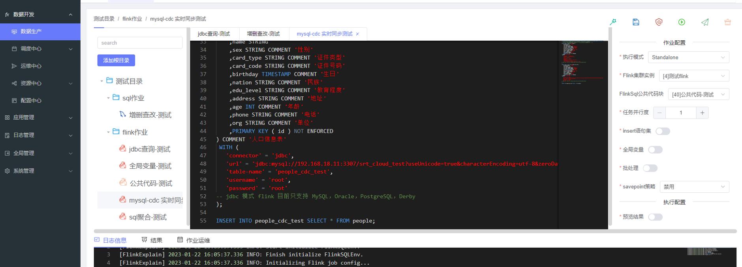Open the 执行模式 Standalone dropdown
Image resolution: width=742 pixels, height=267 pixels.
[x=688, y=57]
